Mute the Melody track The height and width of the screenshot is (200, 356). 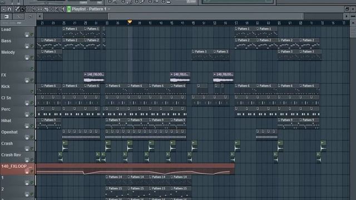coord(32,57)
